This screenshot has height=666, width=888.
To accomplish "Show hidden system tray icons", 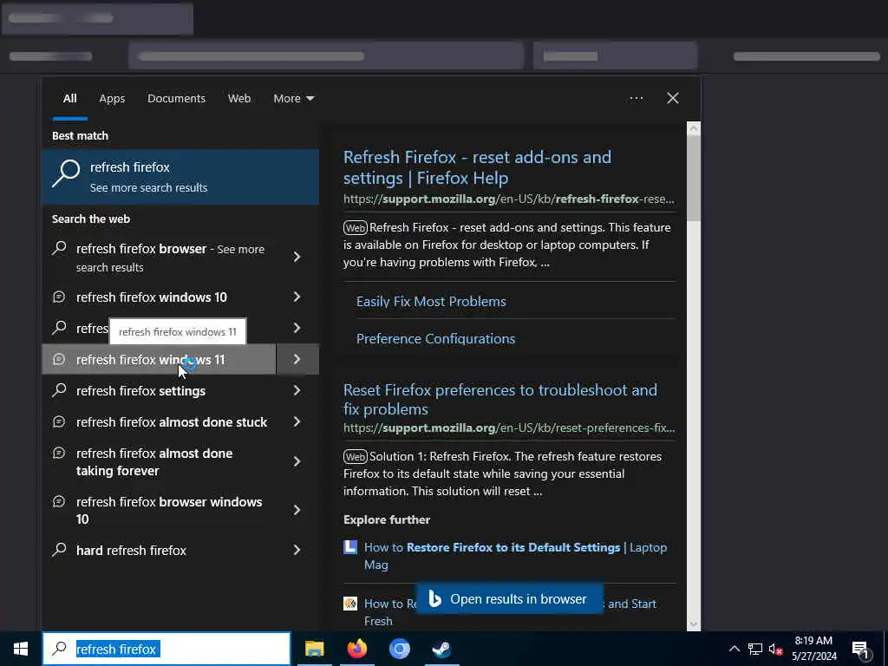I will (734, 649).
